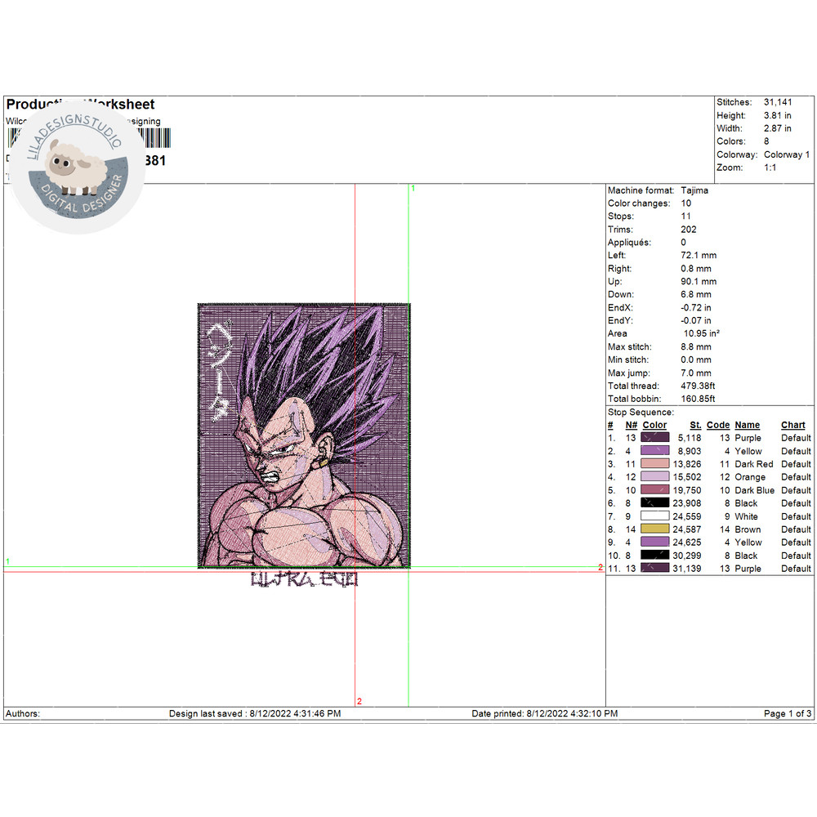Image resolution: width=817 pixels, height=817 pixels.
Task: Sort by the Name column header
Action: tap(748, 425)
